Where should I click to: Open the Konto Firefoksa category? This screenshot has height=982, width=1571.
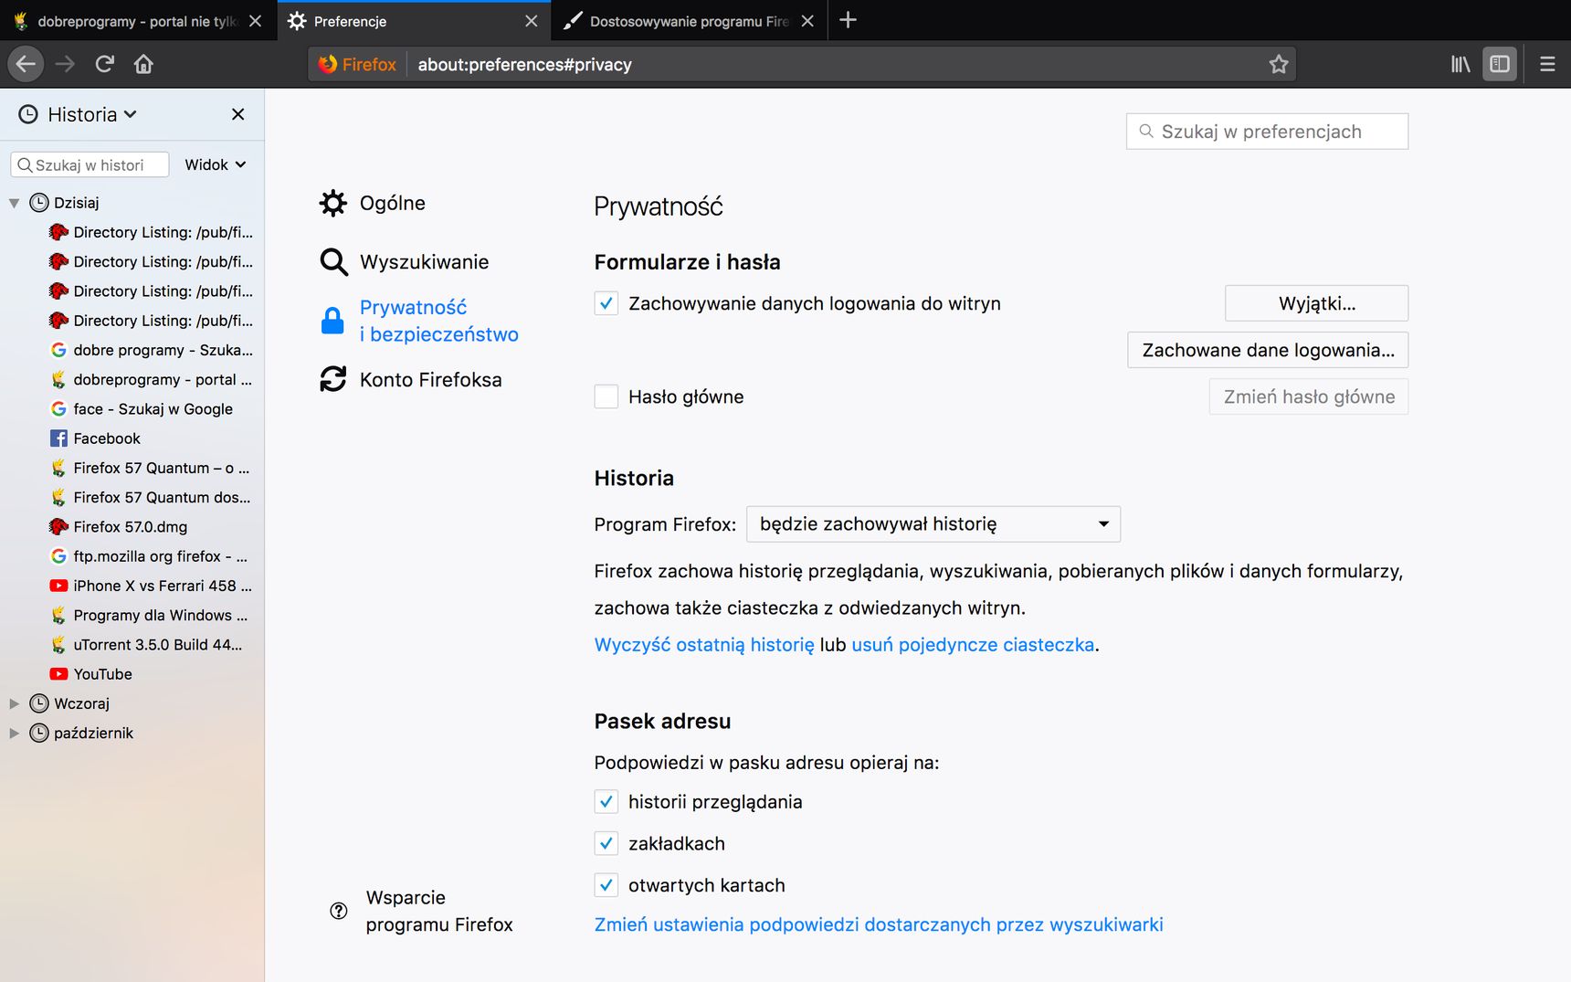[x=411, y=379]
